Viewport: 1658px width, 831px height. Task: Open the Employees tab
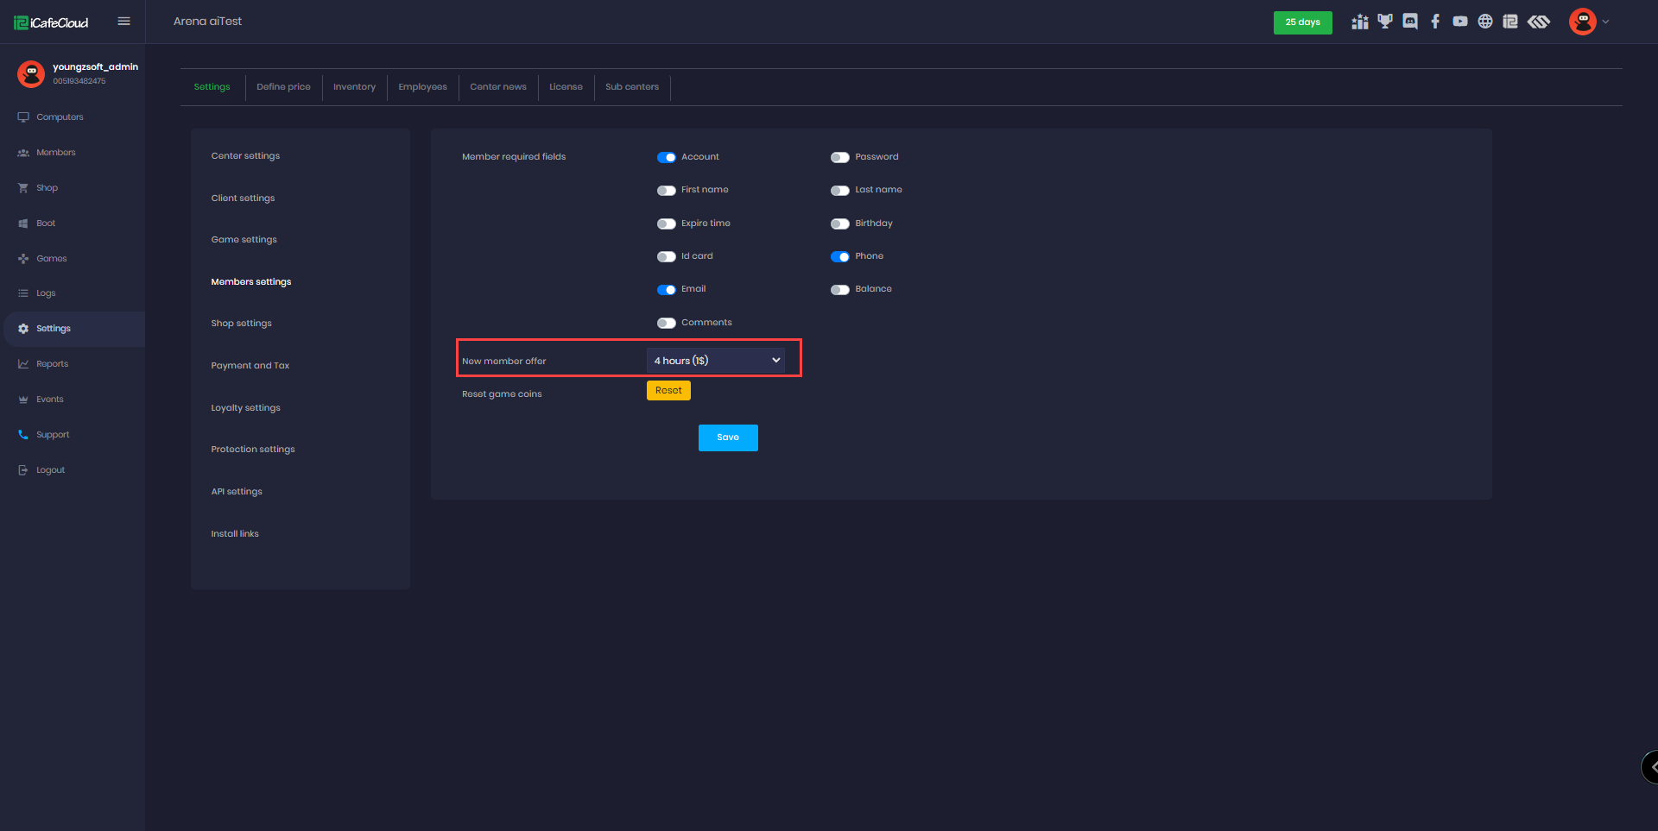422,87
